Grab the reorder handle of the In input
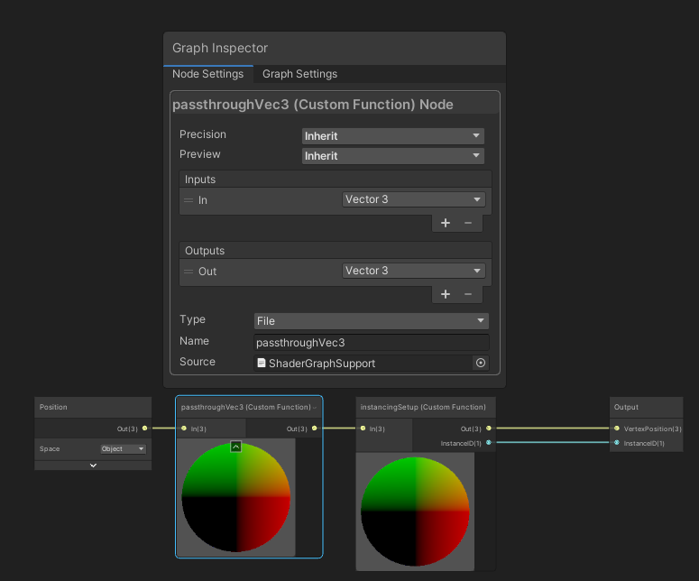The height and width of the screenshot is (581, 699). (189, 200)
